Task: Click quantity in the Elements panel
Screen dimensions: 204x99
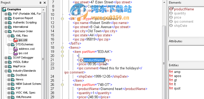Action: 180,13
